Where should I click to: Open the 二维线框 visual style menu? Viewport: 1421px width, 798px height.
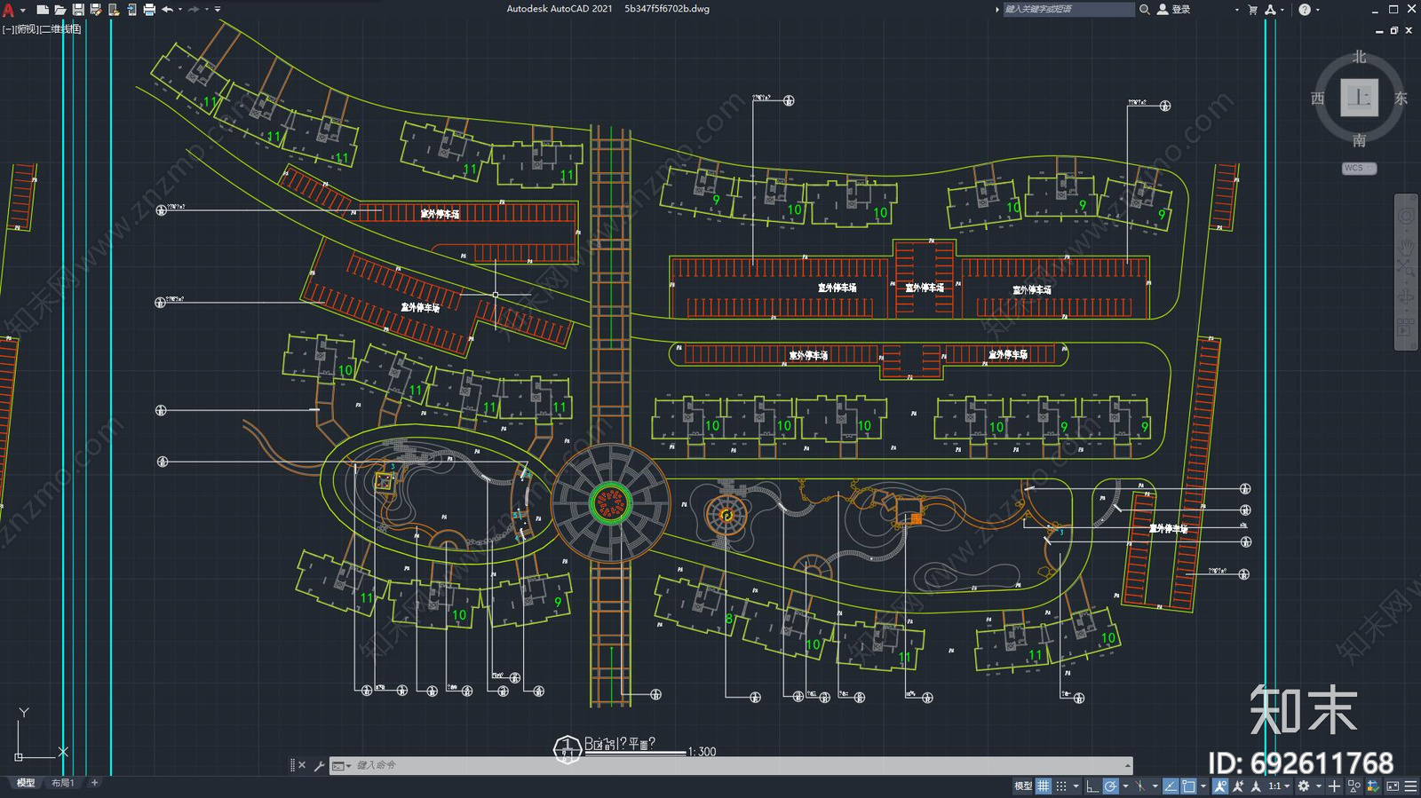click(x=61, y=29)
